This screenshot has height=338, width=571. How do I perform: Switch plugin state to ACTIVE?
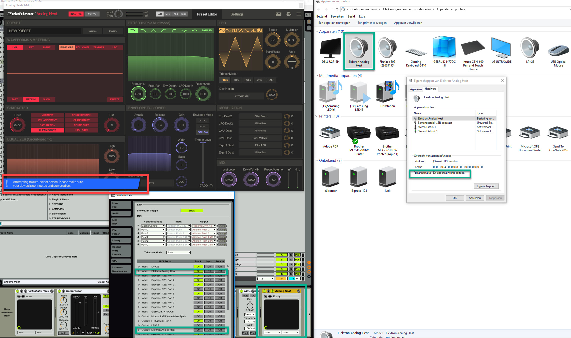click(92, 14)
